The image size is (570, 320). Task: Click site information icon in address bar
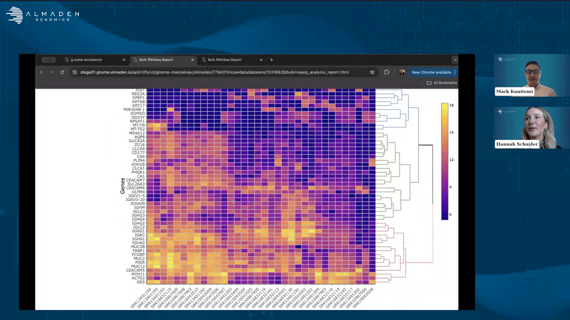coord(75,72)
